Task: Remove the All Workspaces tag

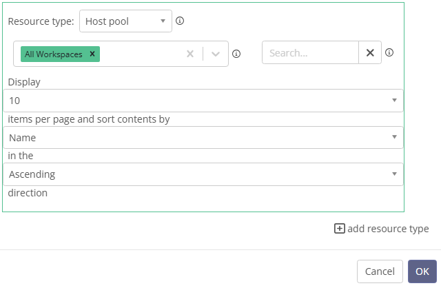Action: coord(92,54)
